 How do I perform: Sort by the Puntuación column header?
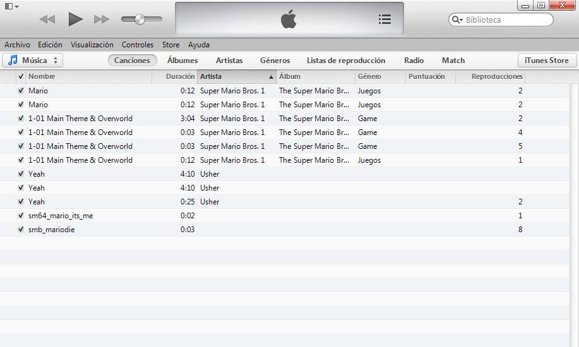[x=430, y=76]
